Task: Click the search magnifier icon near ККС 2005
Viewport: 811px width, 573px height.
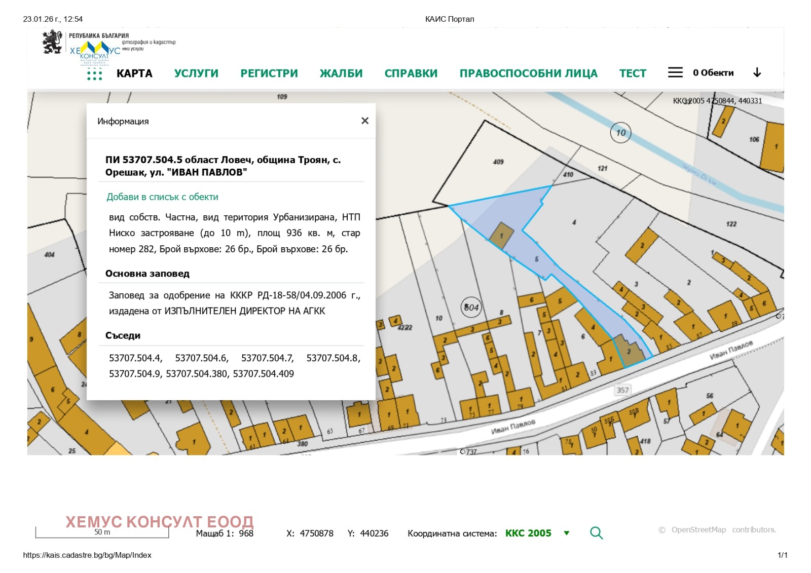Action: 597,533
